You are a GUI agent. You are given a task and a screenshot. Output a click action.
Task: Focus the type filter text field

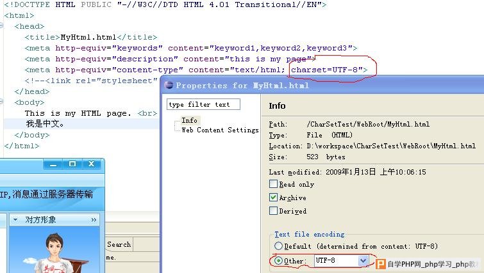(x=203, y=104)
